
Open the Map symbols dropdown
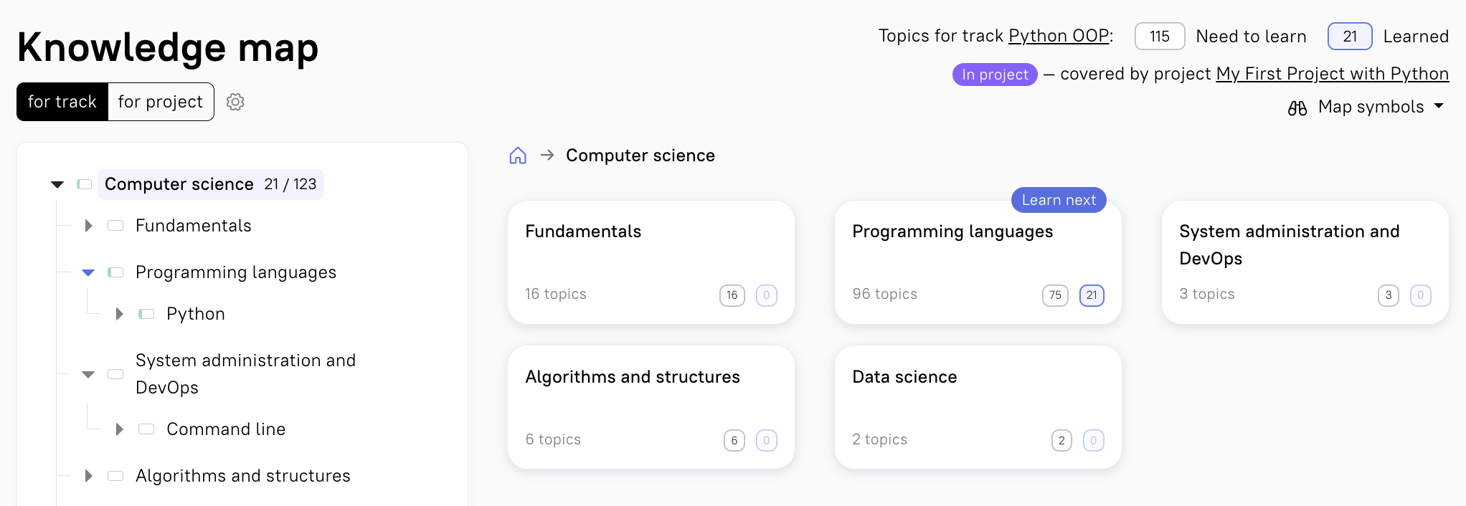click(1371, 107)
